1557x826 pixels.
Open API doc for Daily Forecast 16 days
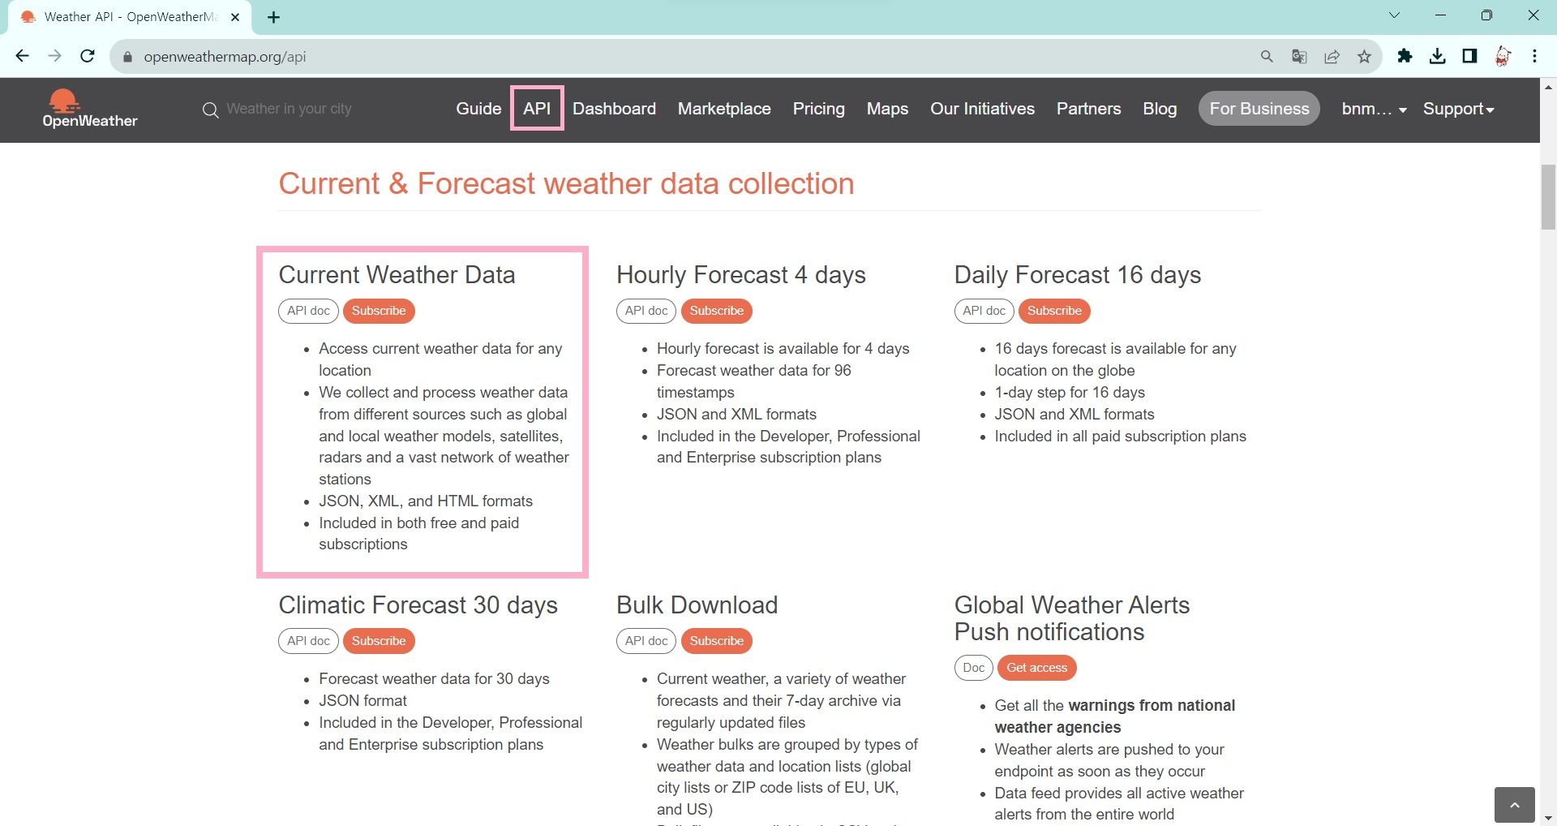tap(984, 311)
